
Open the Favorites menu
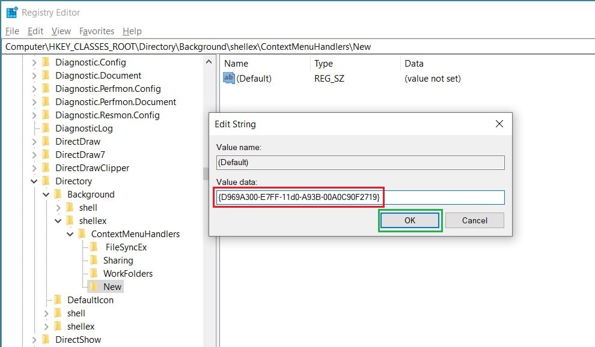97,31
